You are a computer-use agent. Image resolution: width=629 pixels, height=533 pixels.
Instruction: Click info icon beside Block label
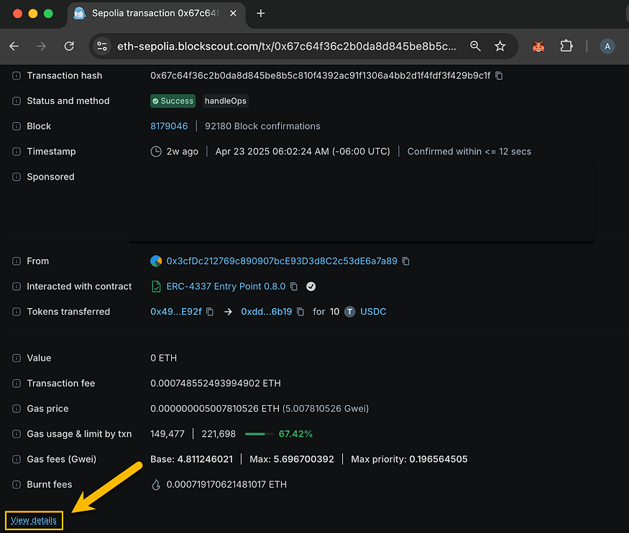(17, 126)
